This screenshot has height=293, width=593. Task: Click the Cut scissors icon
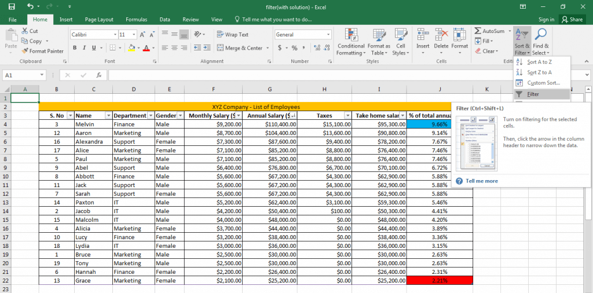(x=25, y=31)
